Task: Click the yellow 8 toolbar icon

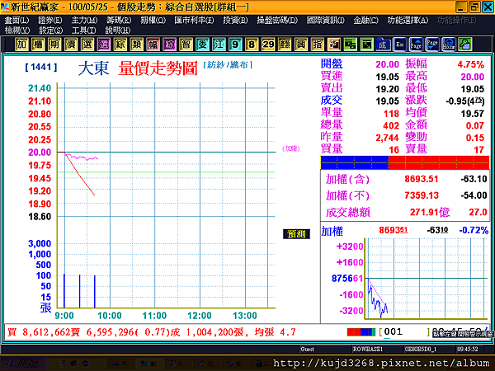Action: point(252,45)
